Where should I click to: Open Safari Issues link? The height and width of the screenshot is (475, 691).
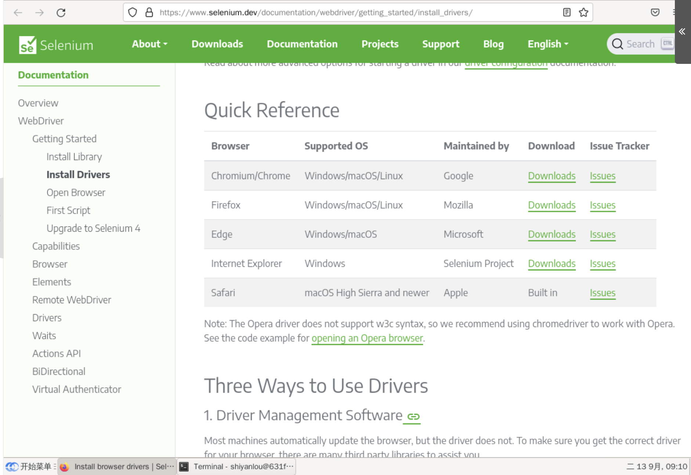pyautogui.click(x=603, y=293)
